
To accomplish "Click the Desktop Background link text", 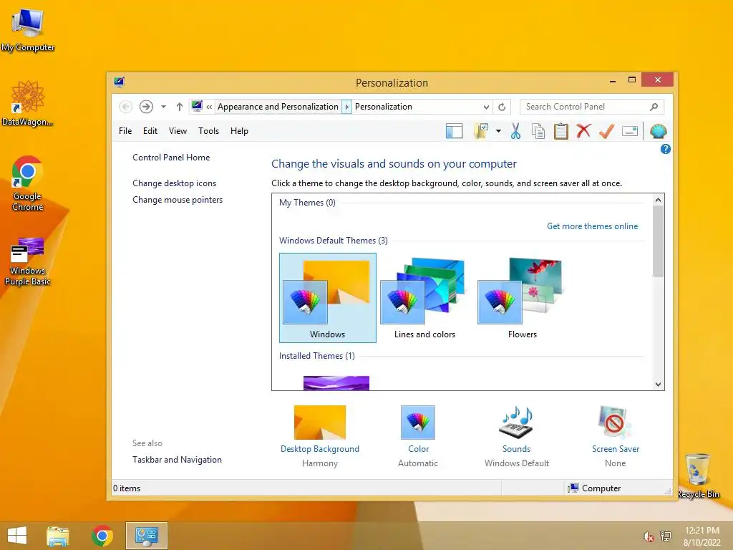I will [320, 449].
